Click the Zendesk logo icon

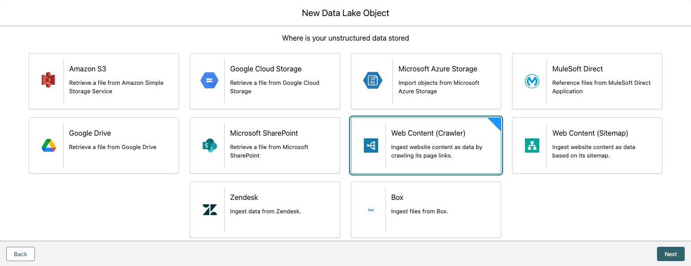(x=209, y=209)
